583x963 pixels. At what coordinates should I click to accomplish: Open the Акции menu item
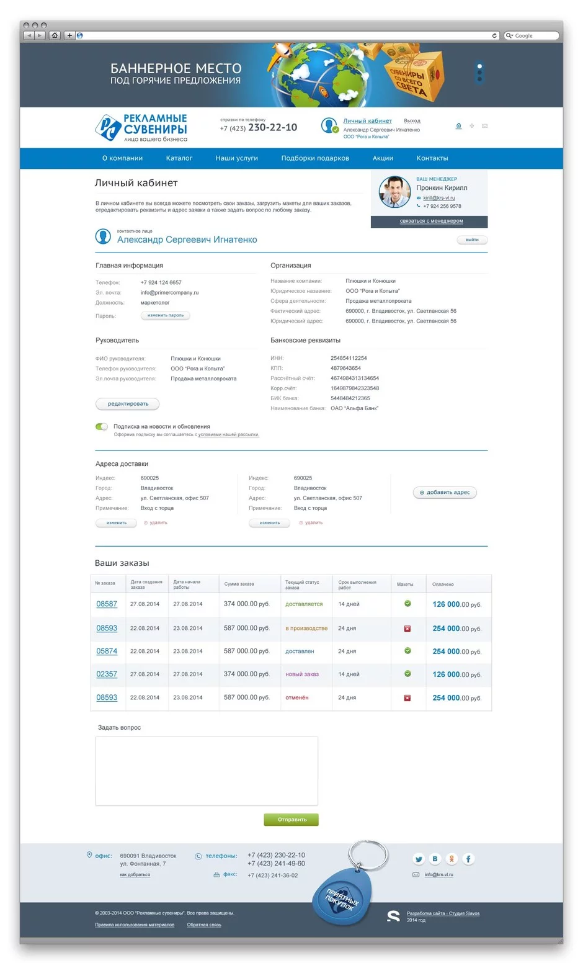pos(383,158)
